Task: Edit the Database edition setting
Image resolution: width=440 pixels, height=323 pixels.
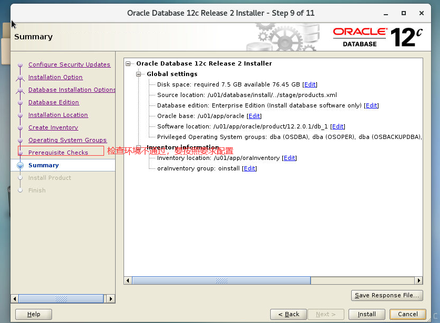Action: click(x=372, y=105)
